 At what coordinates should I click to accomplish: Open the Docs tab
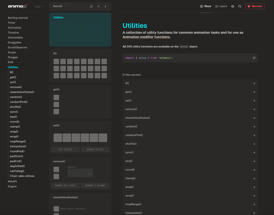(x=205, y=6)
